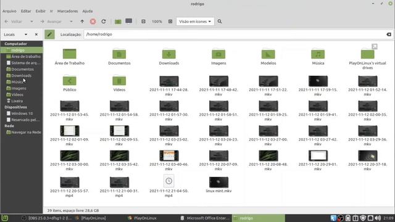The width and height of the screenshot is (395, 222).
Task: Select the Modelos folder icon
Action: [x=268, y=54]
